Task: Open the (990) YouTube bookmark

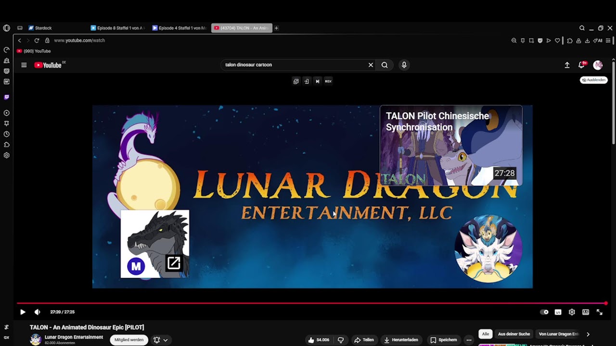Action: (34, 51)
